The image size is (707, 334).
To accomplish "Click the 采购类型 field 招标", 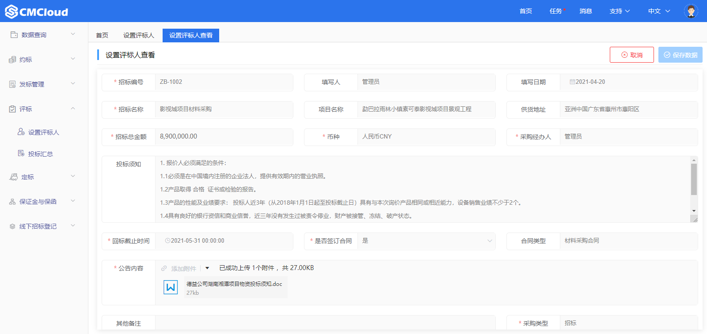I will pos(629,323).
